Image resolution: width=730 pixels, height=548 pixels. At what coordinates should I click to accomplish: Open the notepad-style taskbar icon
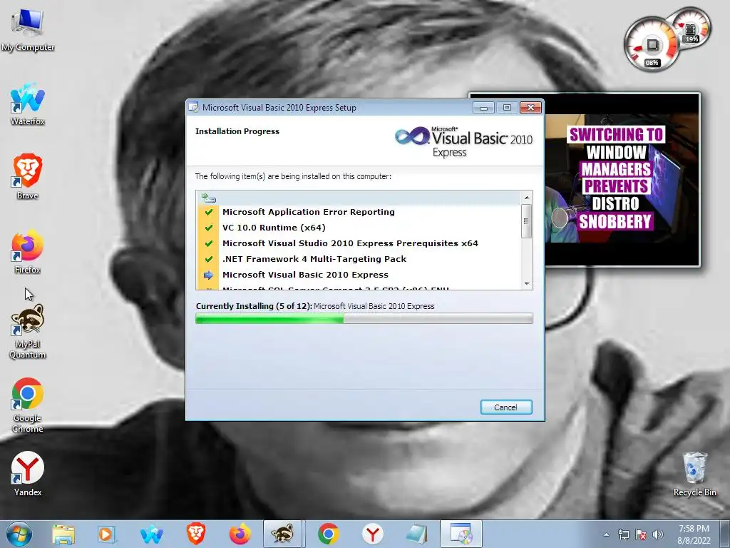416,534
